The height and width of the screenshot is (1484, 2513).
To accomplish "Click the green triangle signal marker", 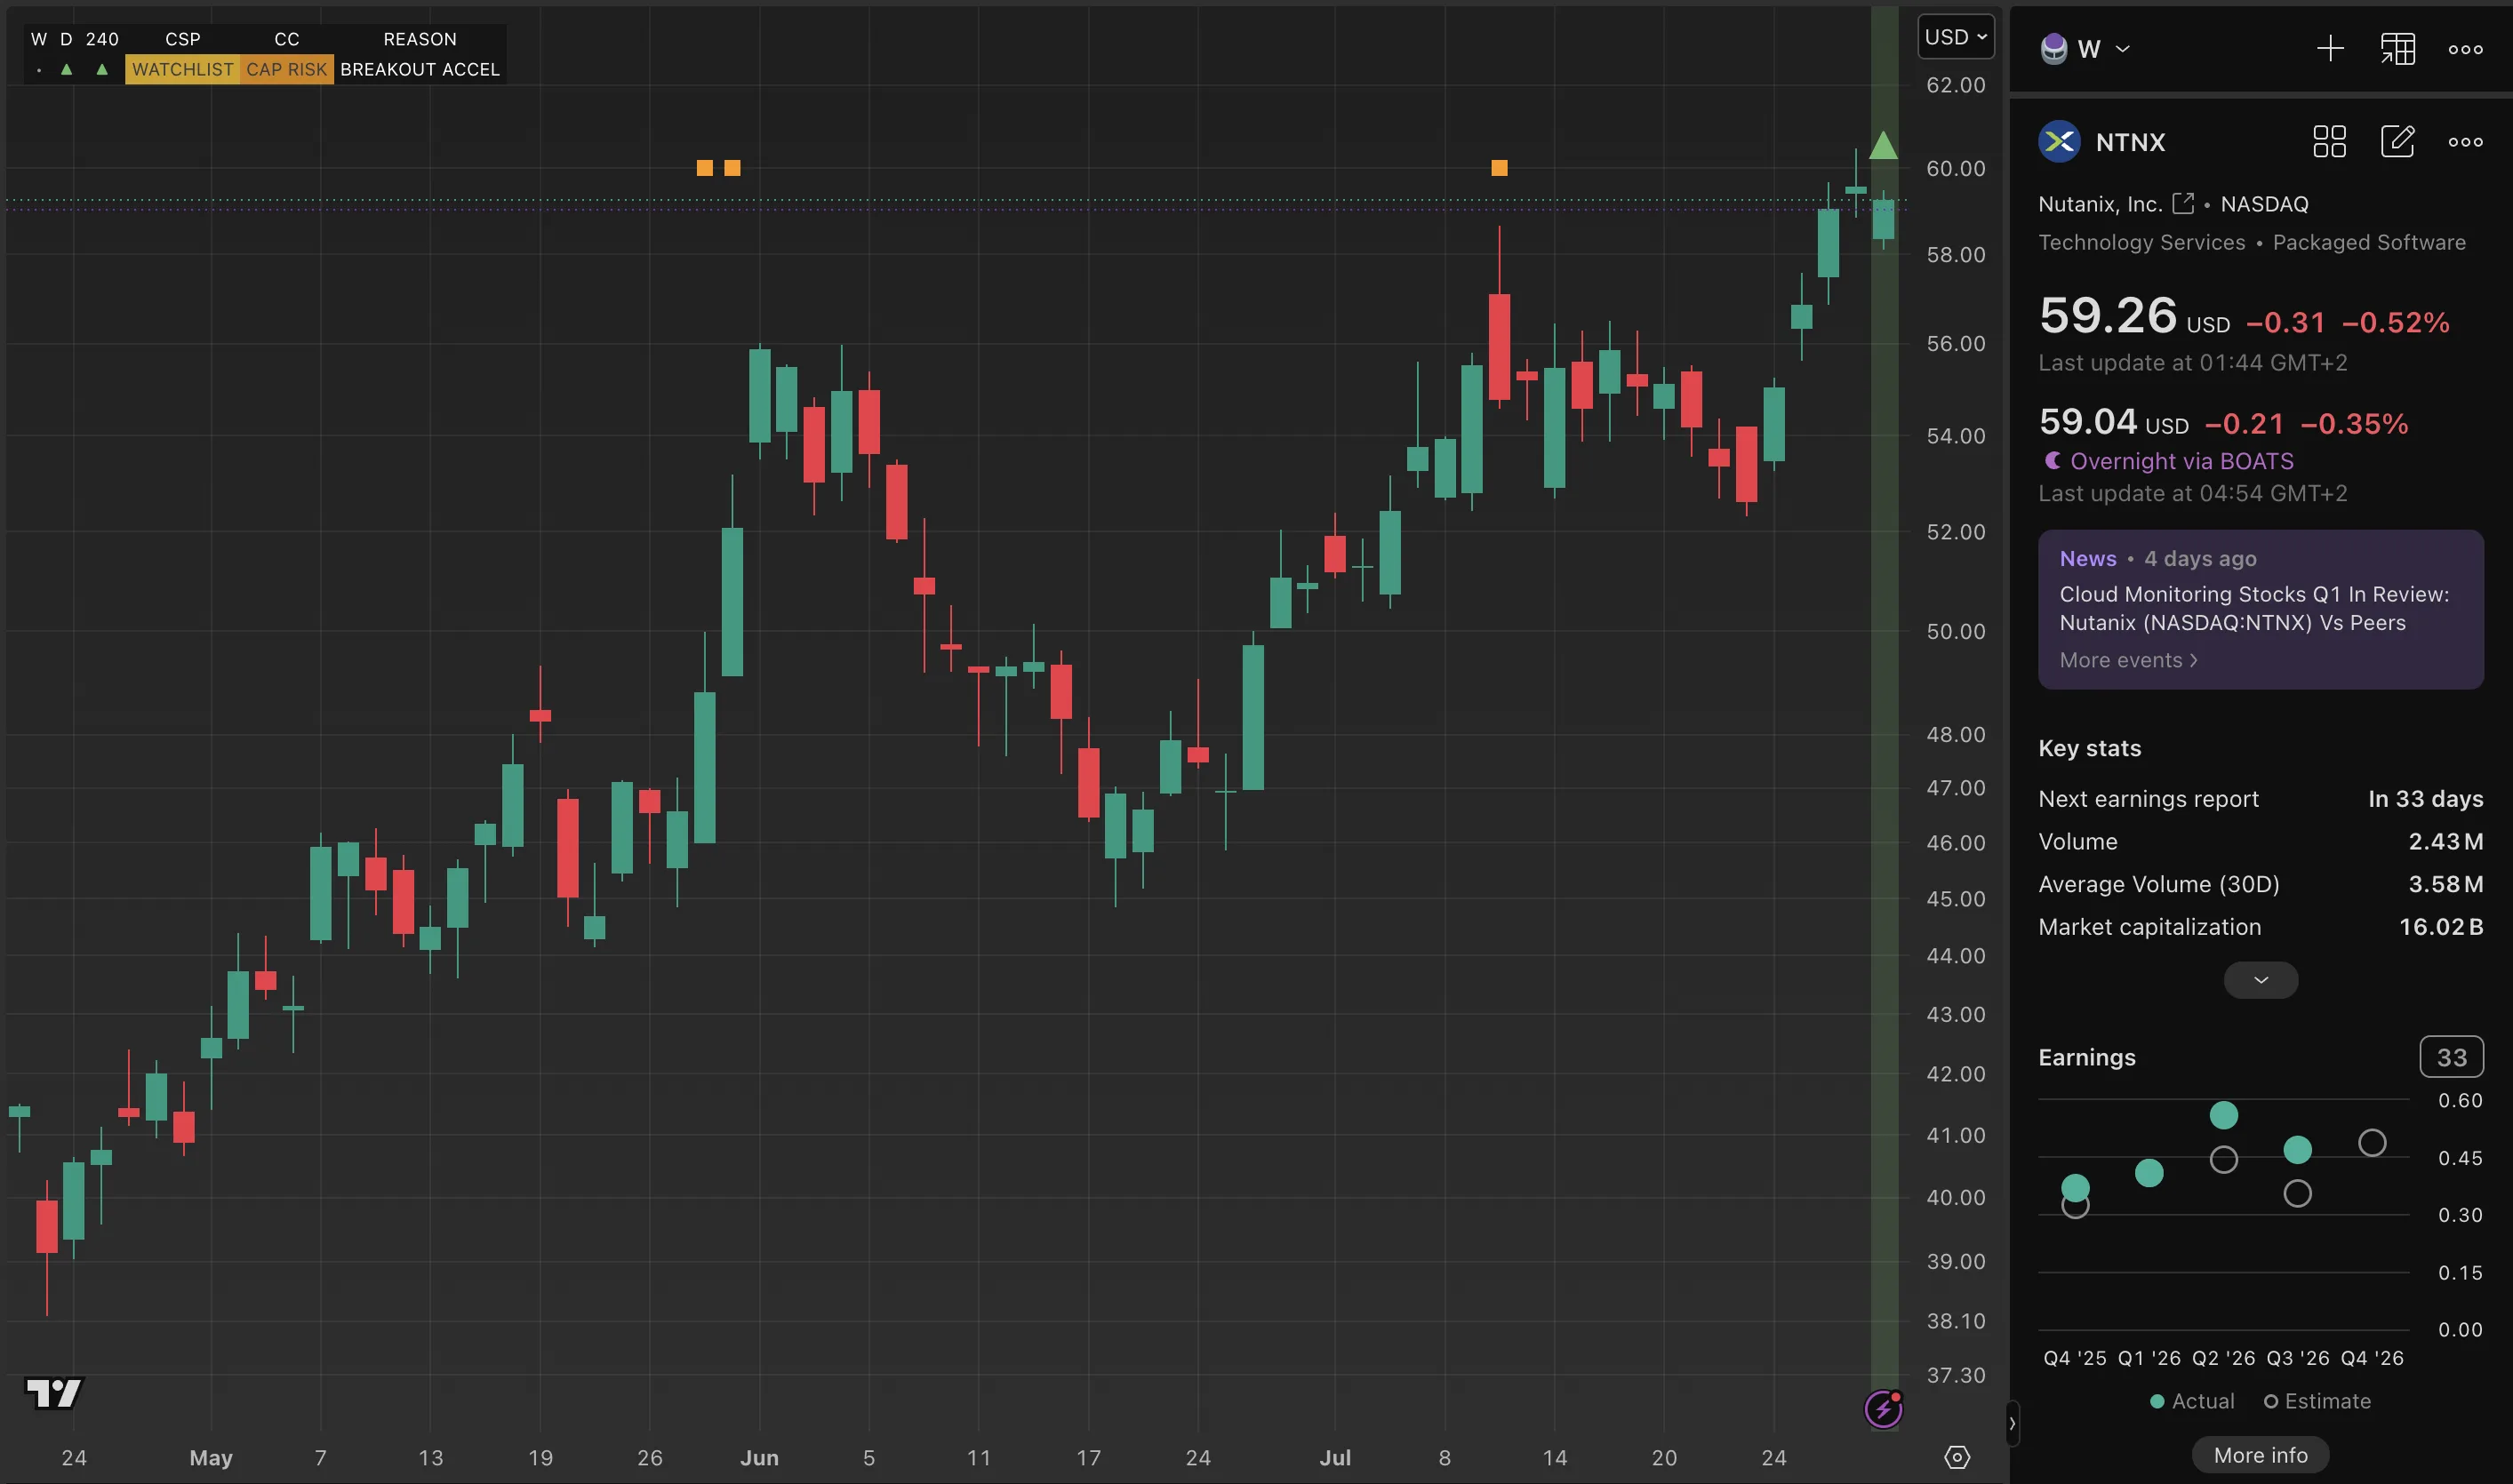I will 1883,146.
